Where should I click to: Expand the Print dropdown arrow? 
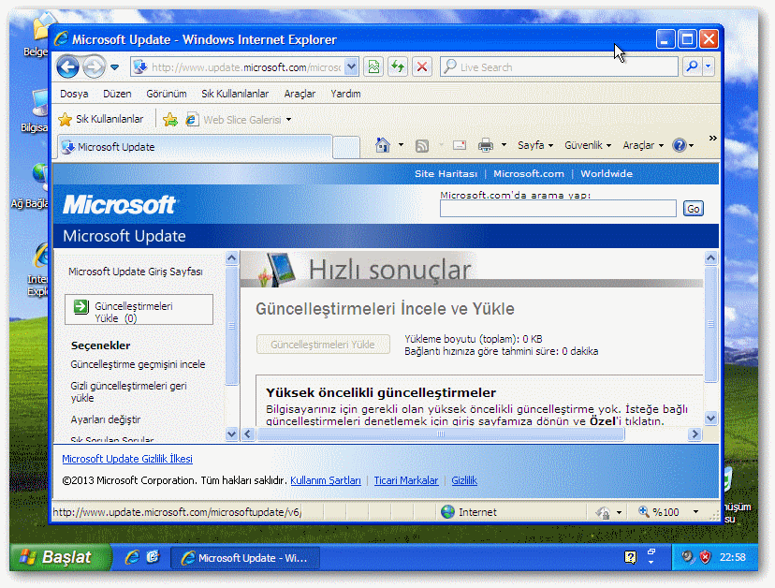pos(504,145)
